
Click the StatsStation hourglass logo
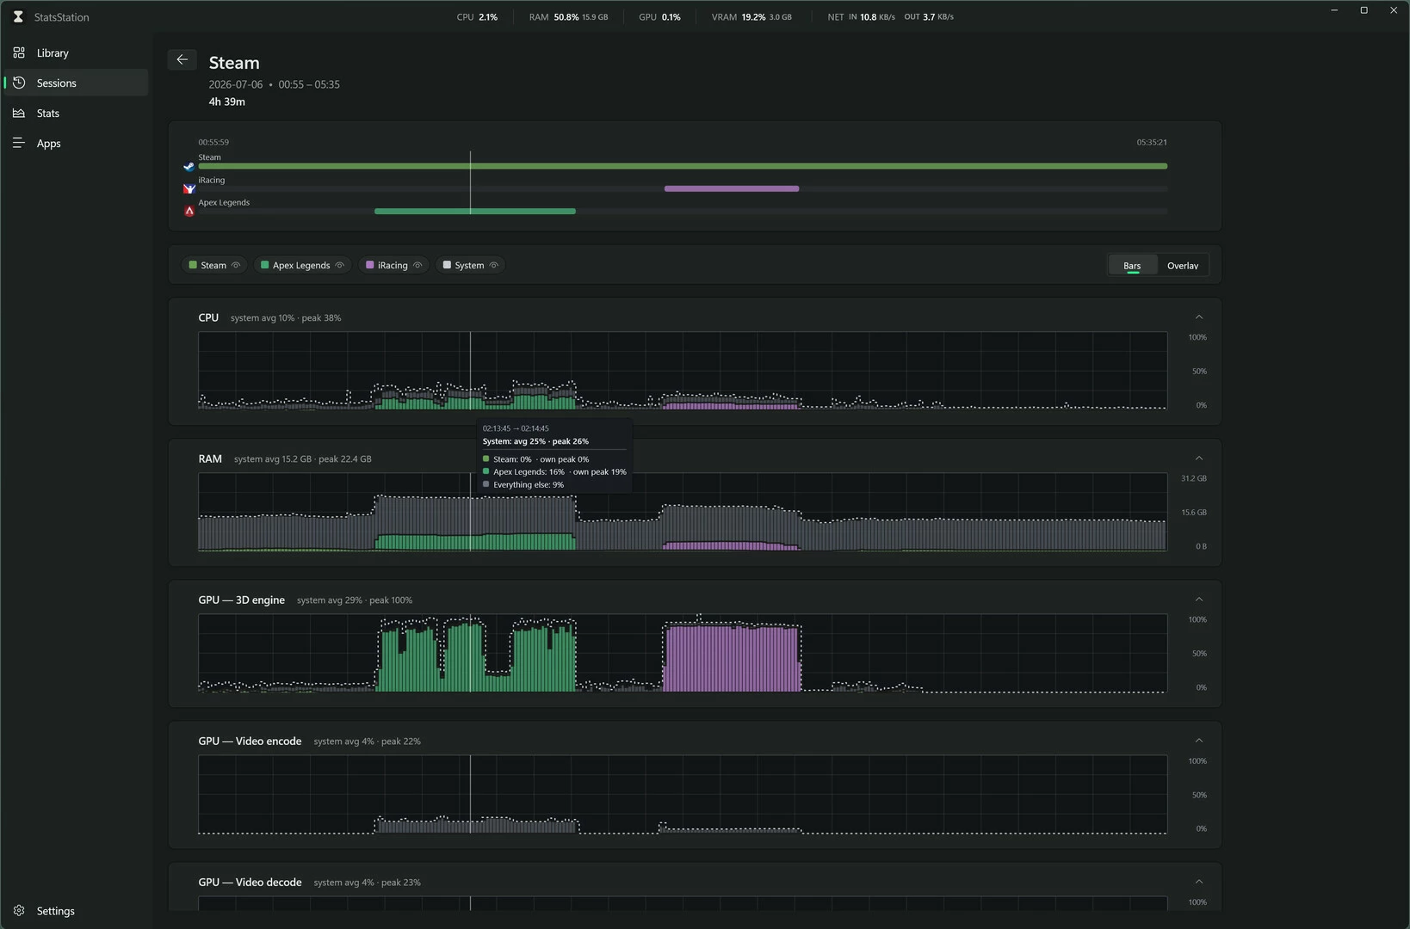point(18,16)
